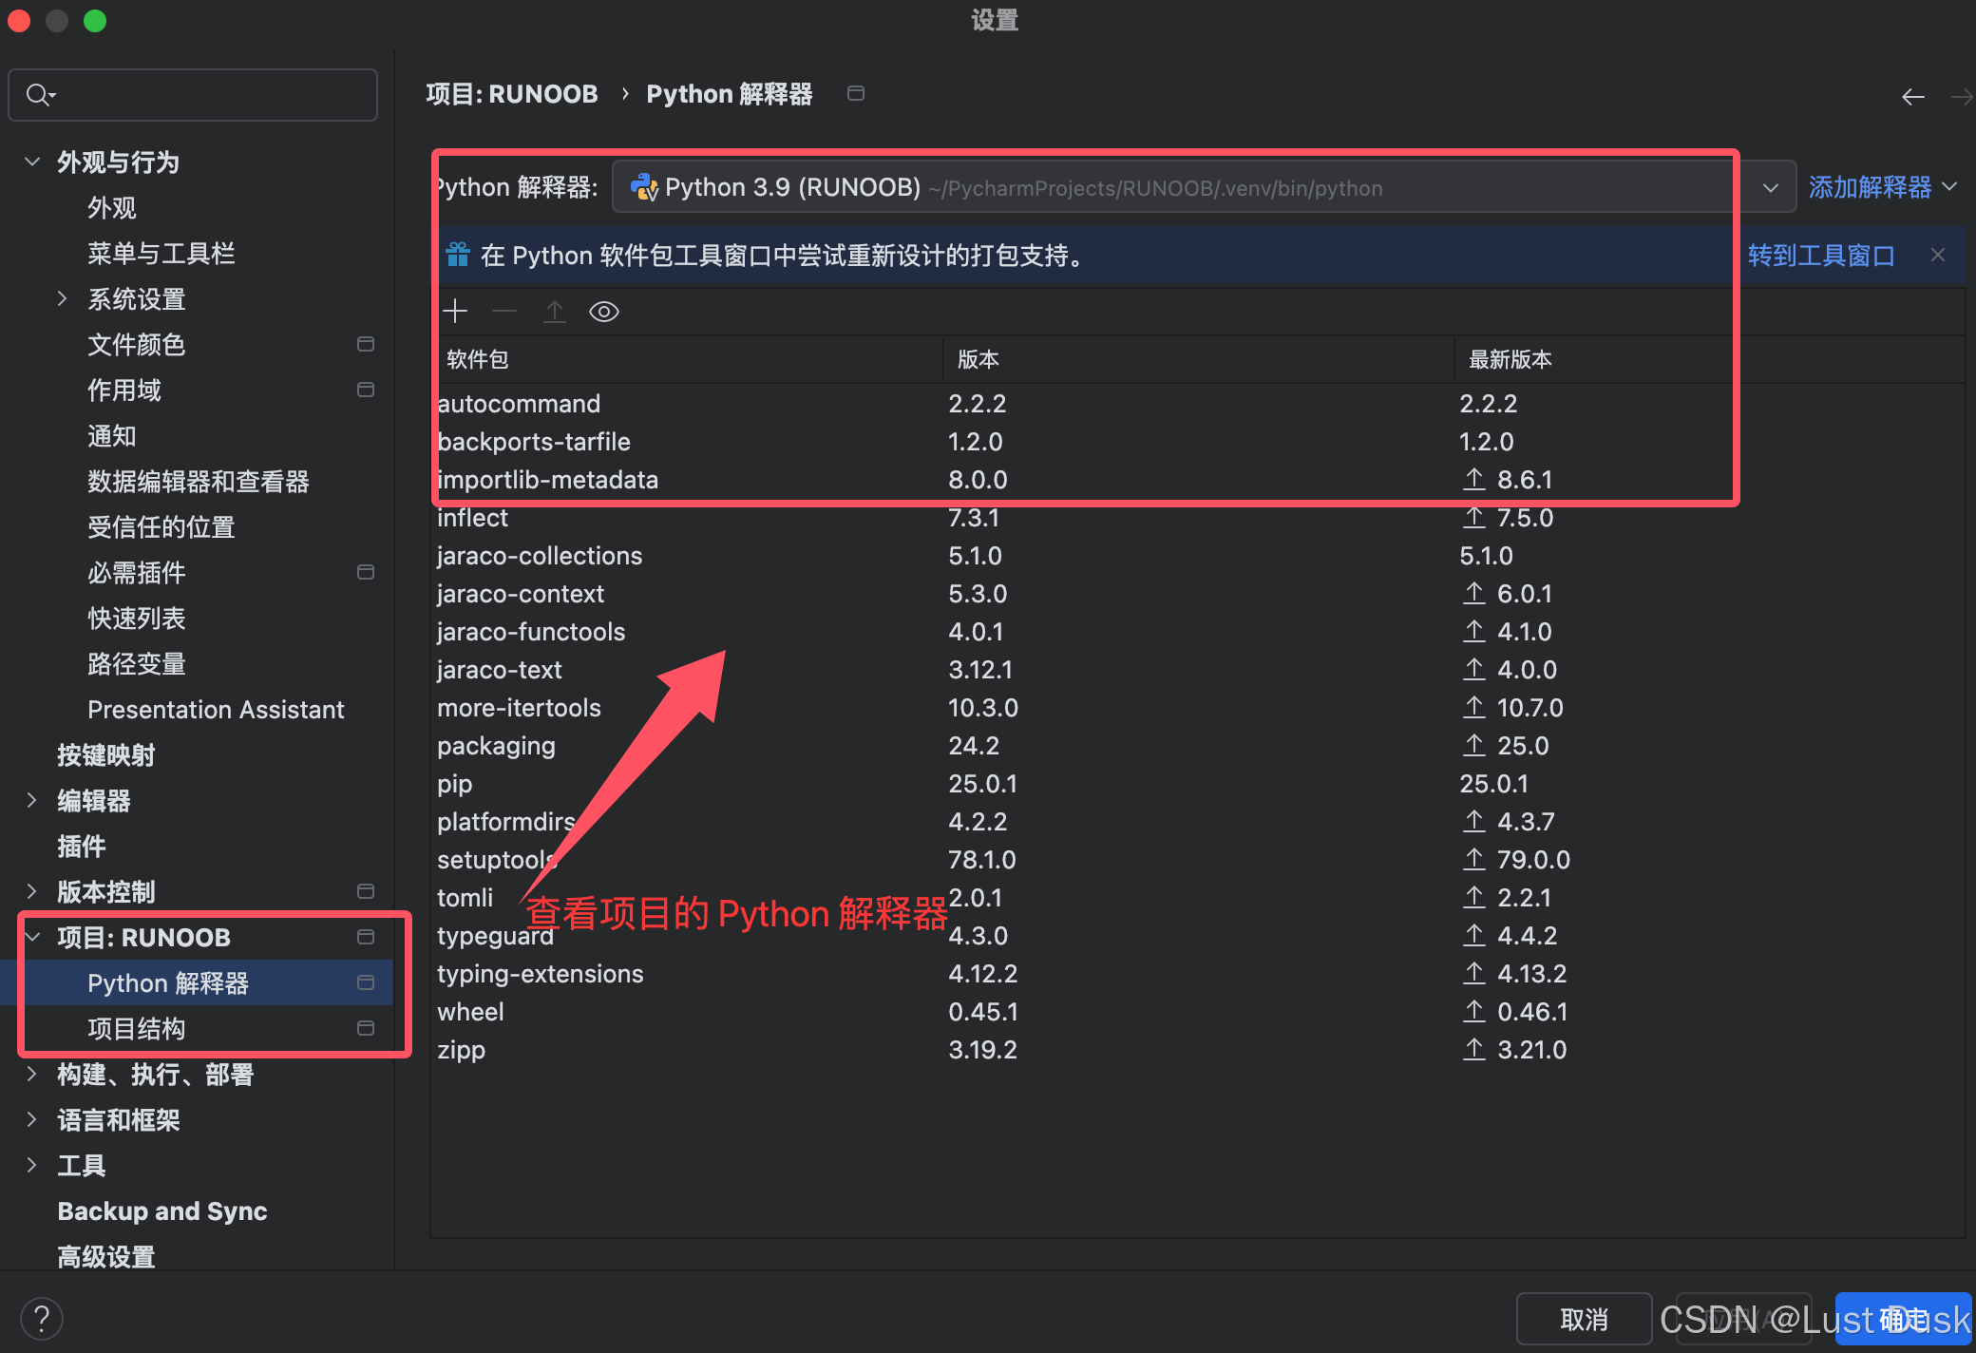Click the project icon beside breadcrumb title
The image size is (1976, 1353).
(x=856, y=93)
